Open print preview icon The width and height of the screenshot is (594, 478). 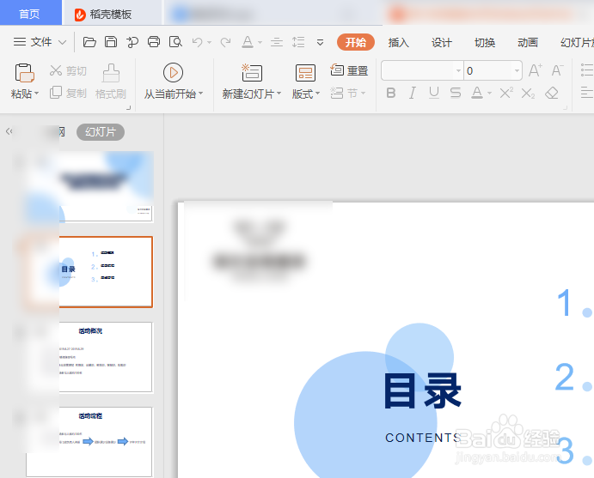[x=175, y=42]
